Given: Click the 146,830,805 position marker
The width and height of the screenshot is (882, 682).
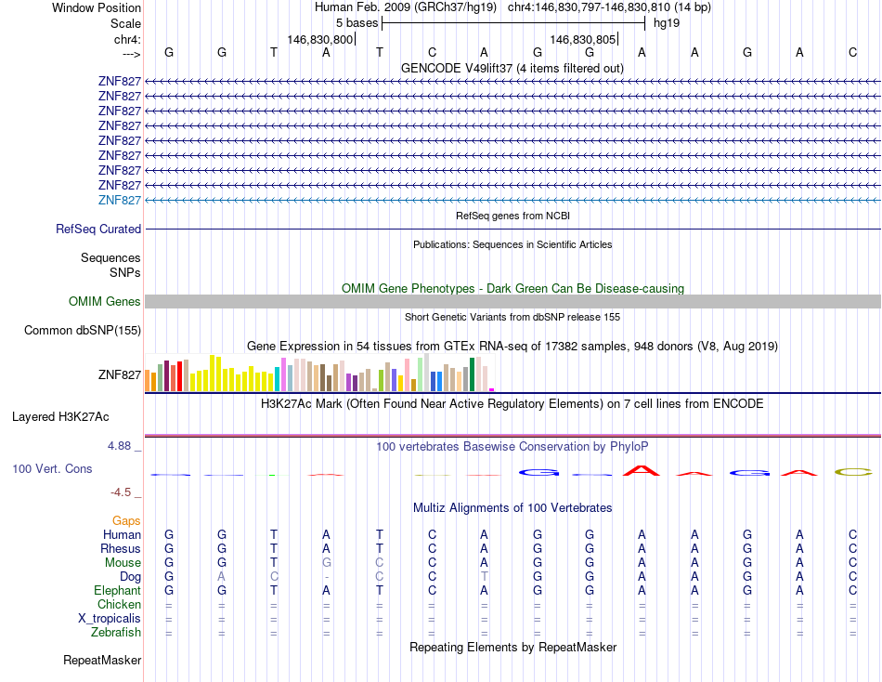Looking at the screenshot, I should (583, 39).
